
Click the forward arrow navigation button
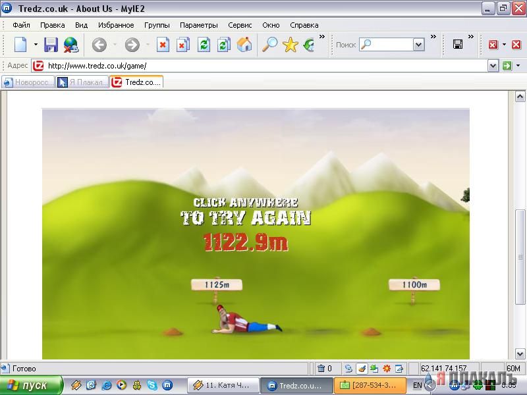click(132, 45)
